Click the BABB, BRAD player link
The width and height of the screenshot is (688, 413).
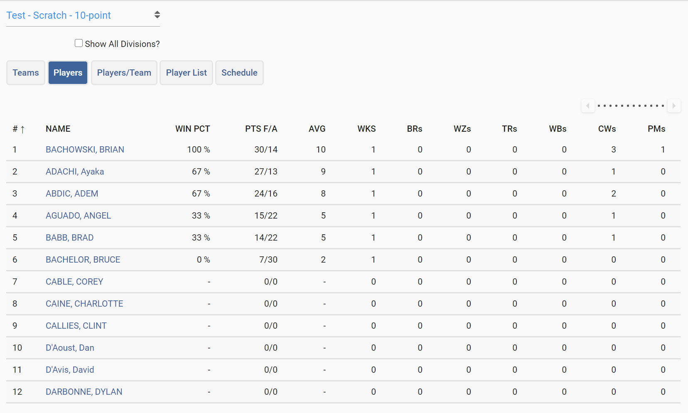coord(69,238)
